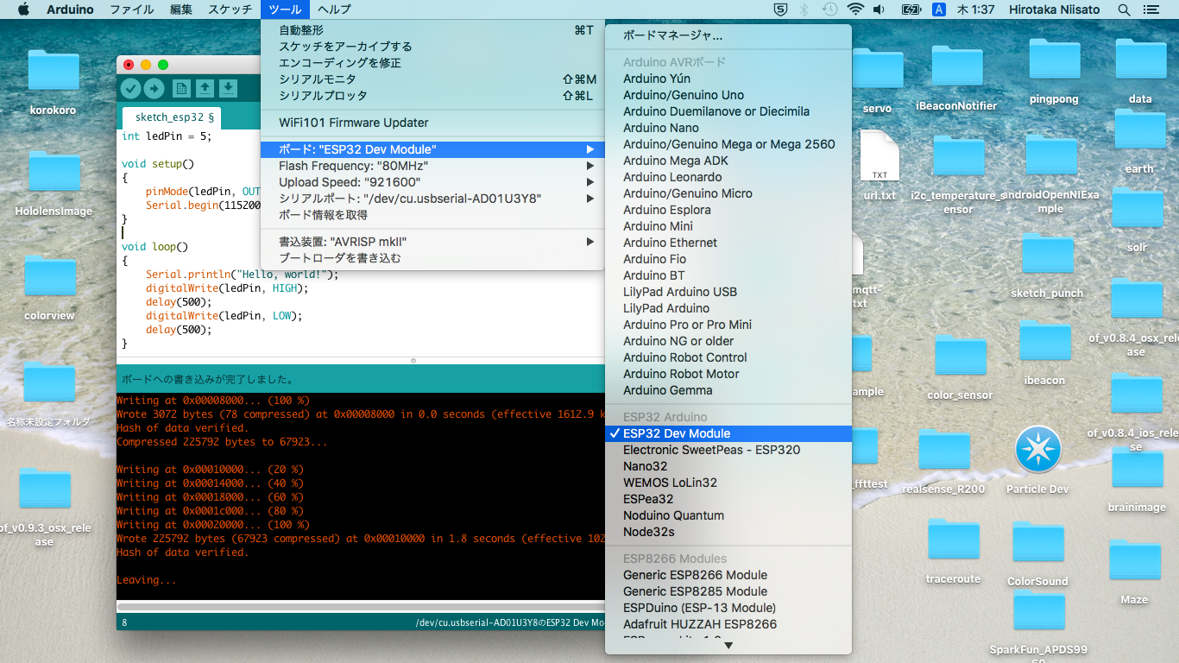Select the HololensImage desktop folder
This screenshot has width=1179, height=663.
pos(53,173)
